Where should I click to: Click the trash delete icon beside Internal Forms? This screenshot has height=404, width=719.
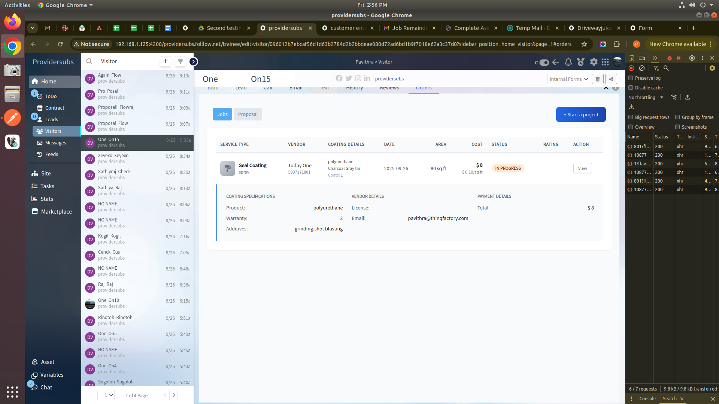point(598,79)
